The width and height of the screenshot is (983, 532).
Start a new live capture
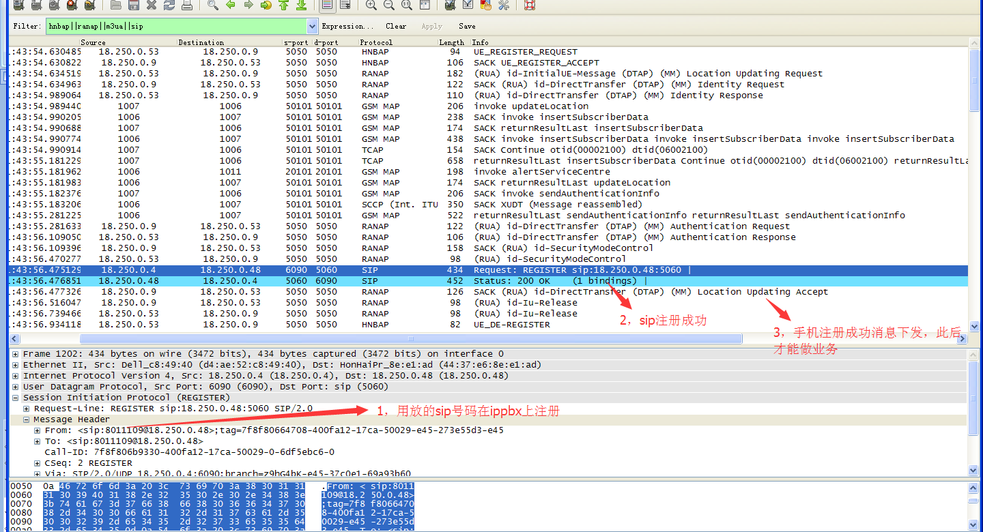[x=54, y=5]
